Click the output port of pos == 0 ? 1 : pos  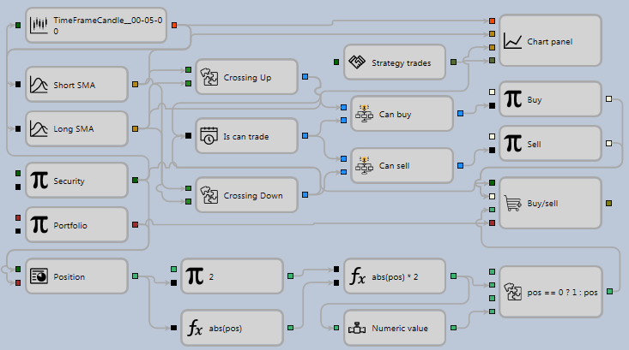[x=610, y=291]
